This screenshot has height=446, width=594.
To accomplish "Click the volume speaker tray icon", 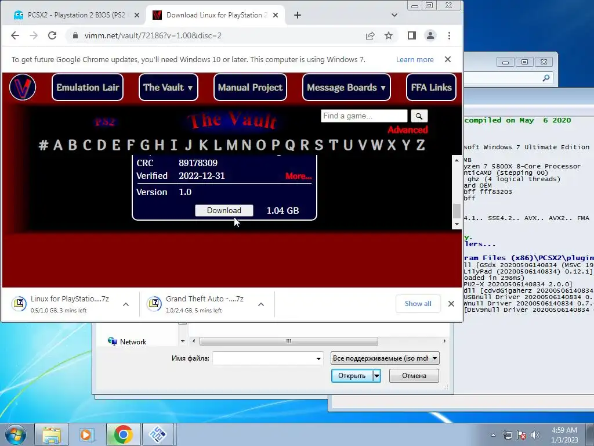I will (535, 435).
